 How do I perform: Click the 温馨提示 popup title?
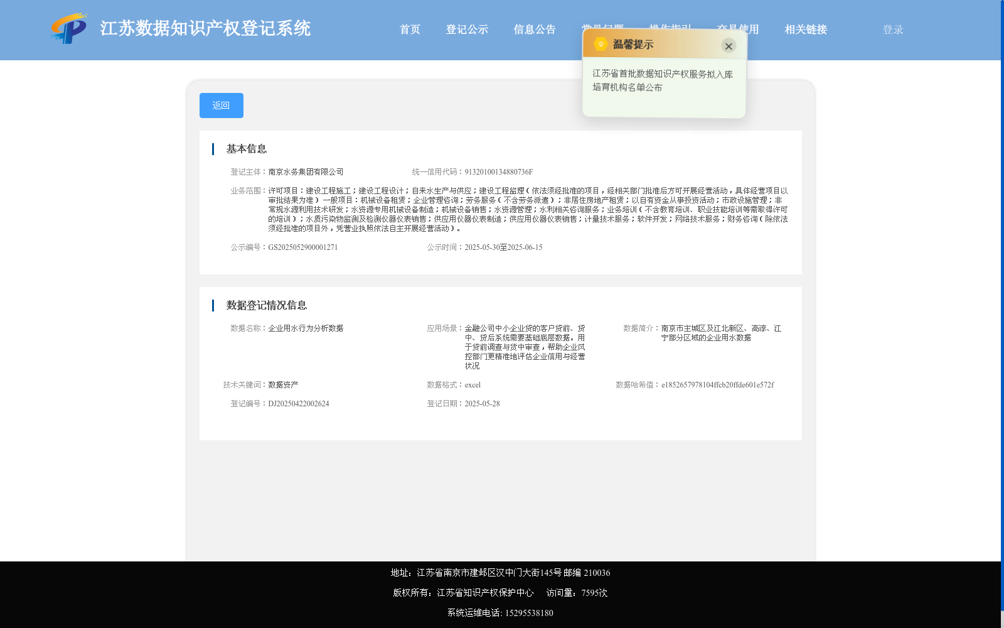click(x=633, y=45)
